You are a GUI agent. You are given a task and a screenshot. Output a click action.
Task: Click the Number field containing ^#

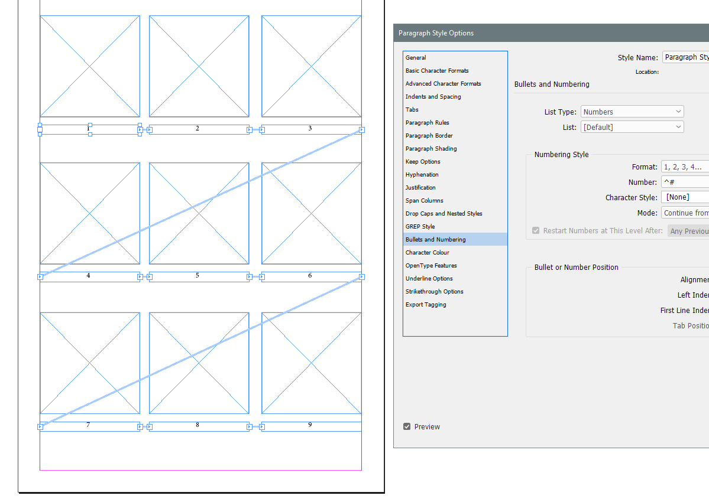tap(685, 182)
